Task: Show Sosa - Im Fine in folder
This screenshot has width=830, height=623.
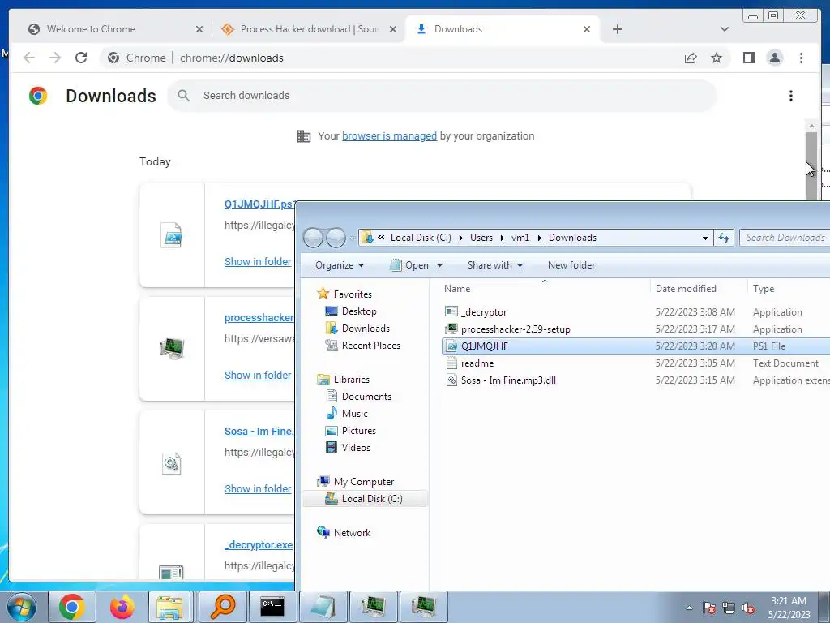Action: tap(258, 489)
